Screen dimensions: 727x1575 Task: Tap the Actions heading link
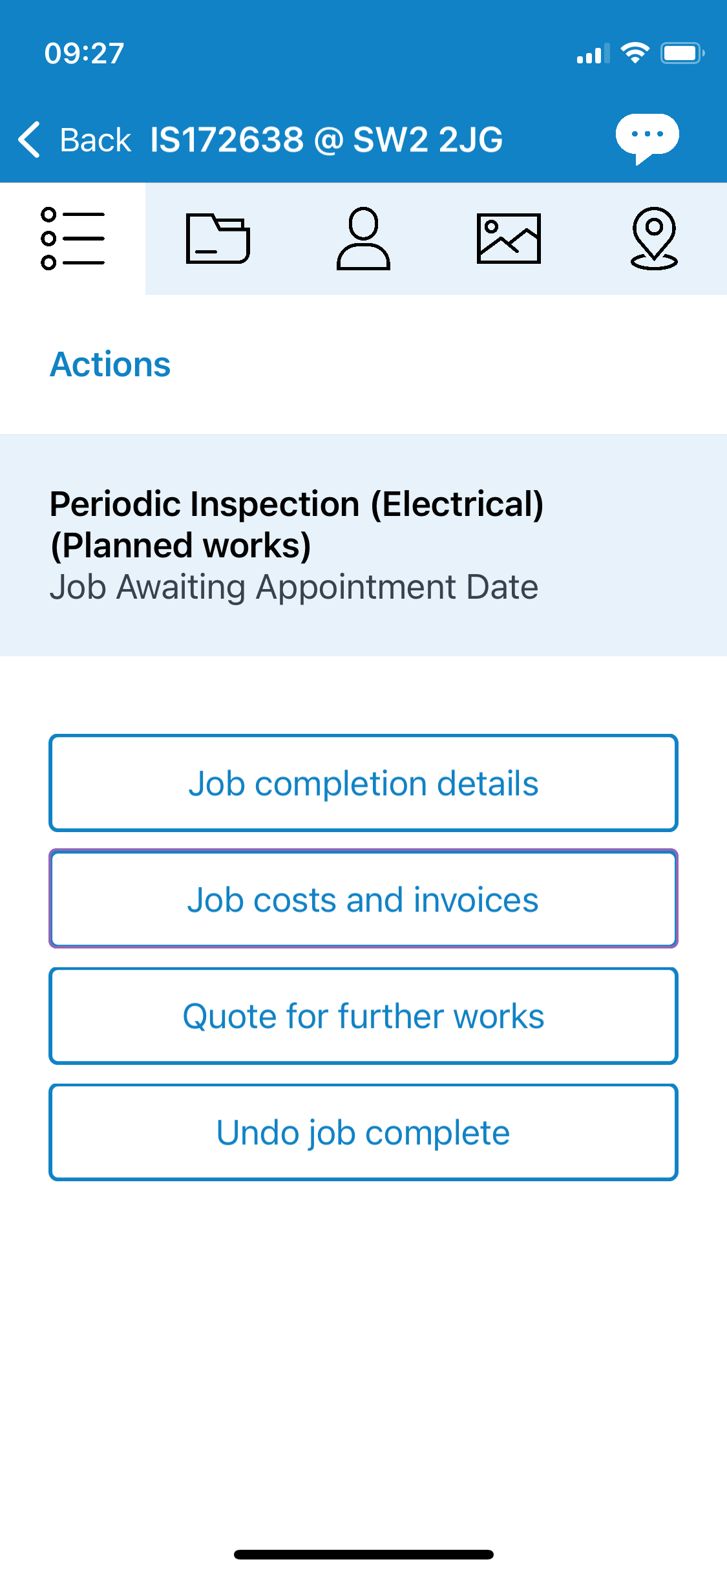pyautogui.click(x=110, y=364)
